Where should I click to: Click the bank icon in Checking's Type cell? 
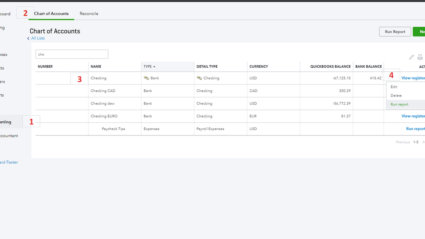(x=146, y=78)
